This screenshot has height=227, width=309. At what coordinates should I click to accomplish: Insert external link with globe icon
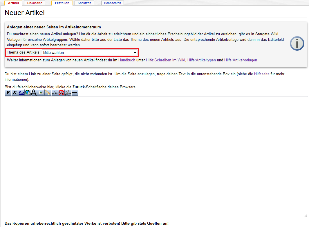coord(28,93)
